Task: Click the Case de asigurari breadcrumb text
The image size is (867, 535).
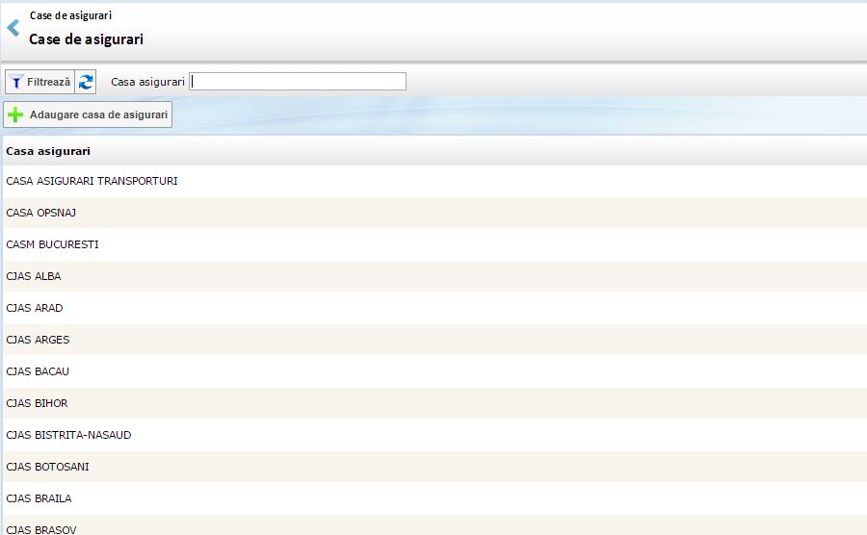Action: (x=70, y=15)
